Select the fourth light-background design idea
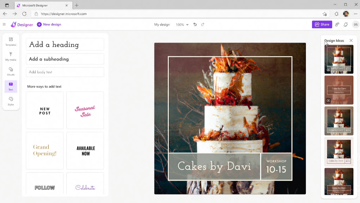 [339, 151]
